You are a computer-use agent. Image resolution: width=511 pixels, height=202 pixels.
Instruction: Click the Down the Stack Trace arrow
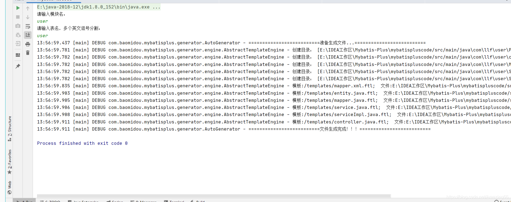pyautogui.click(x=28, y=17)
